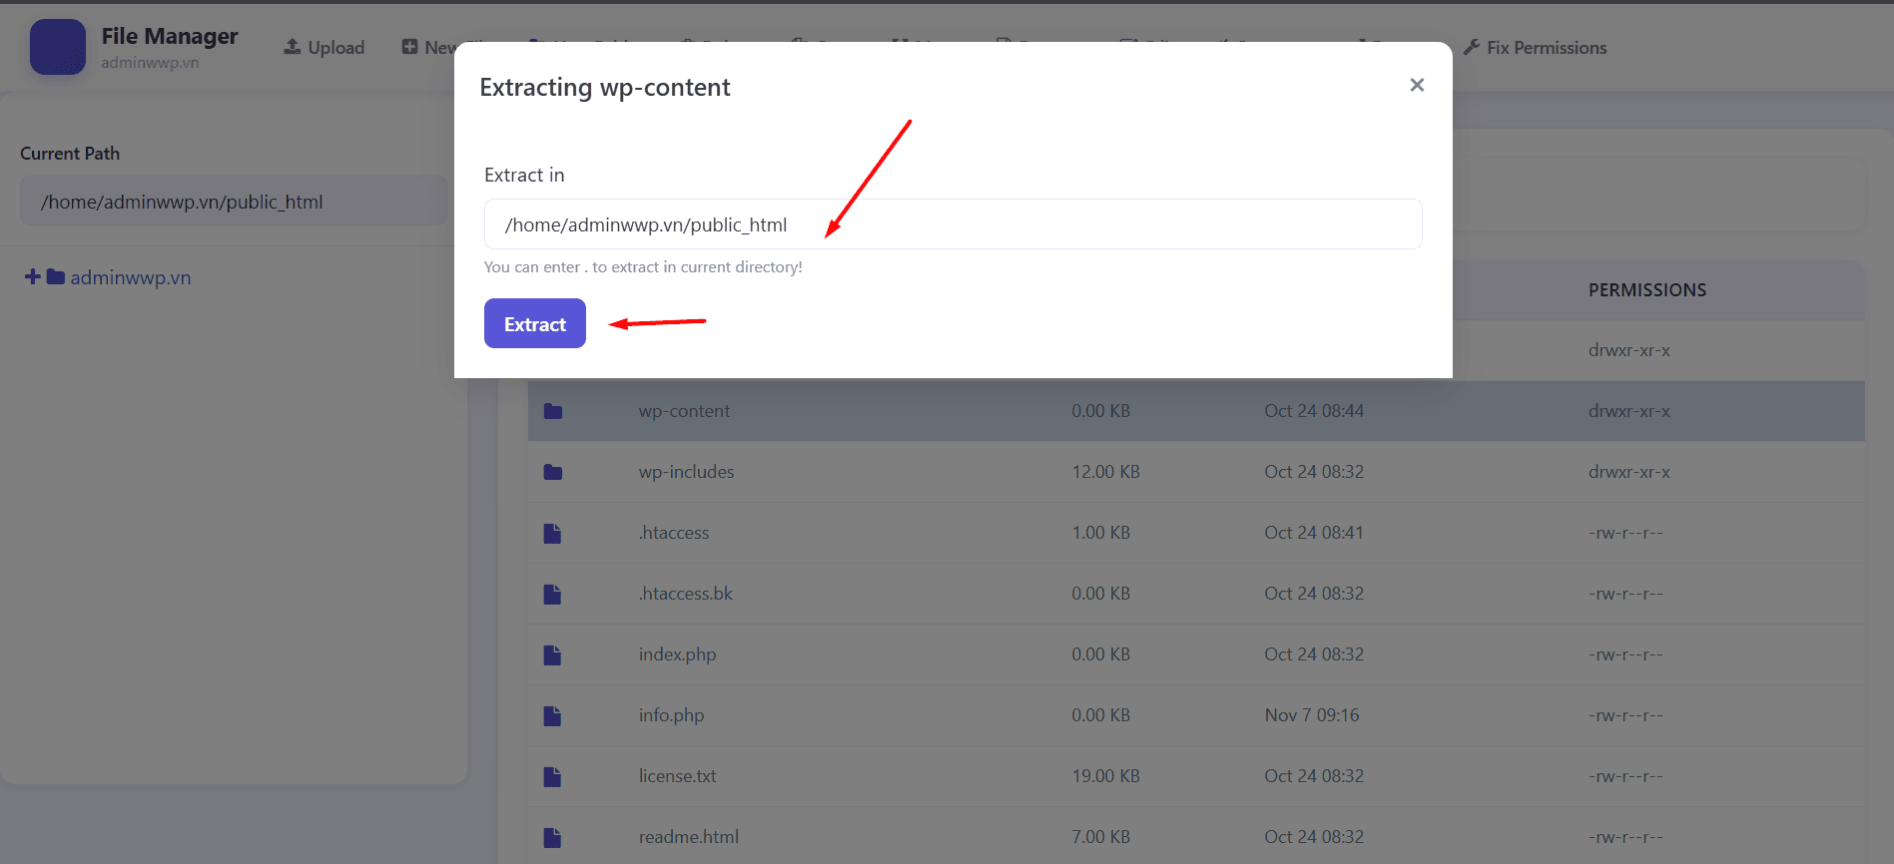
Task: Expand adminwwp.vn tree with plus icon
Action: pyautogui.click(x=33, y=277)
